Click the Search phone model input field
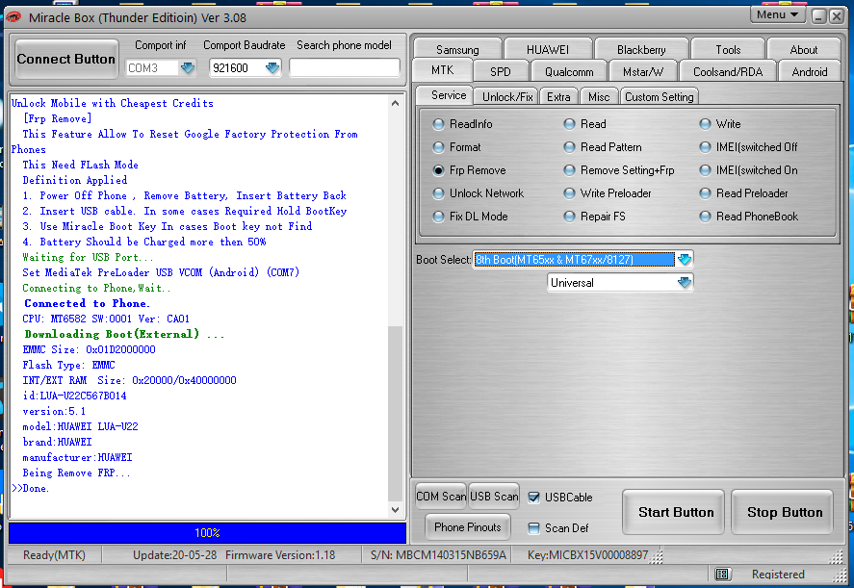This screenshot has width=854, height=588. pos(345,68)
